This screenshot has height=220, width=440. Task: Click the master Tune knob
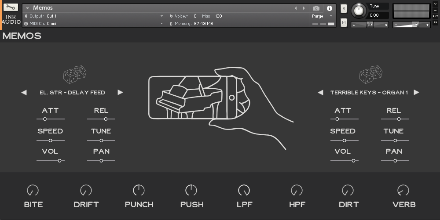(359, 10)
